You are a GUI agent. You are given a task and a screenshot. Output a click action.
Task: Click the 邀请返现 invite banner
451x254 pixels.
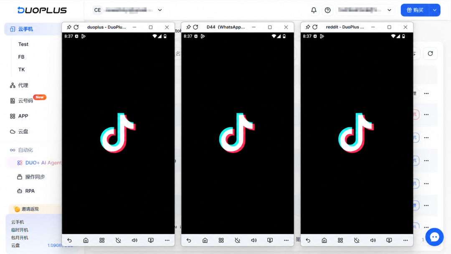(x=35, y=209)
